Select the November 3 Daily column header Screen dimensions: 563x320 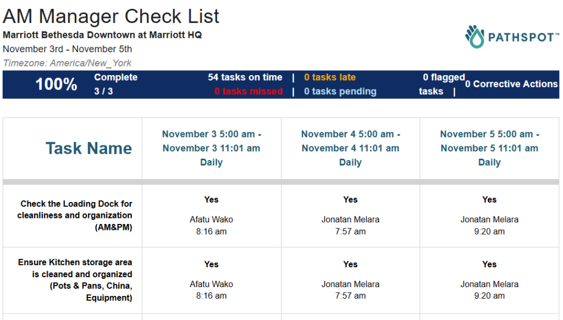pos(212,148)
